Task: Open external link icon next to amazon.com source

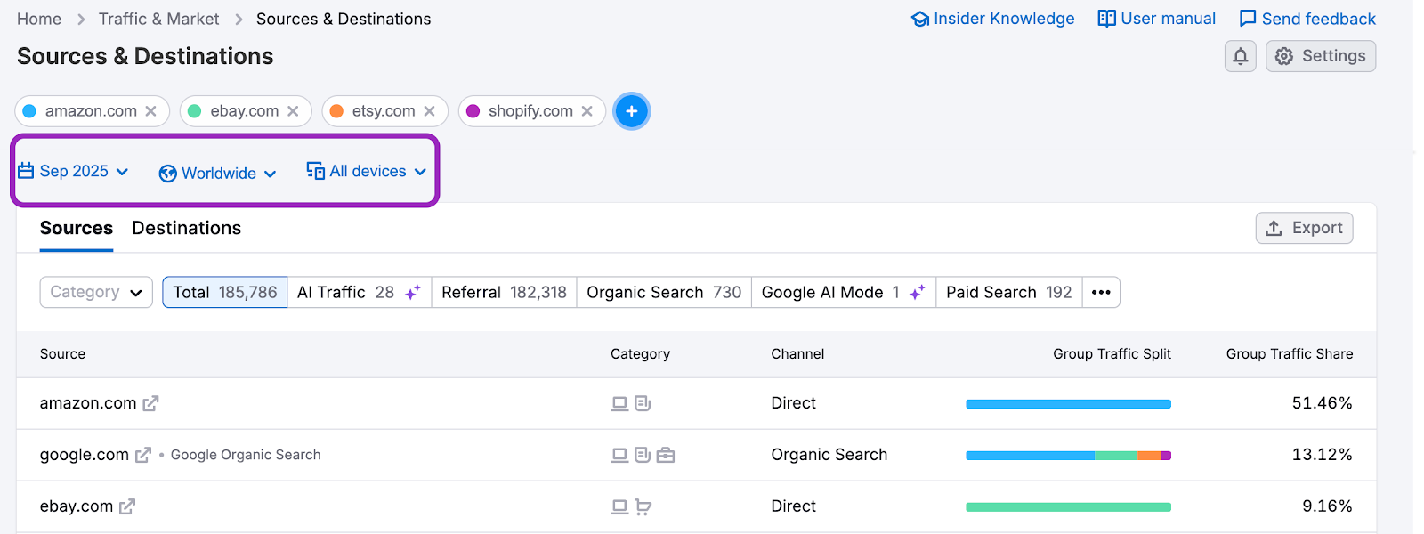Action: pos(150,403)
